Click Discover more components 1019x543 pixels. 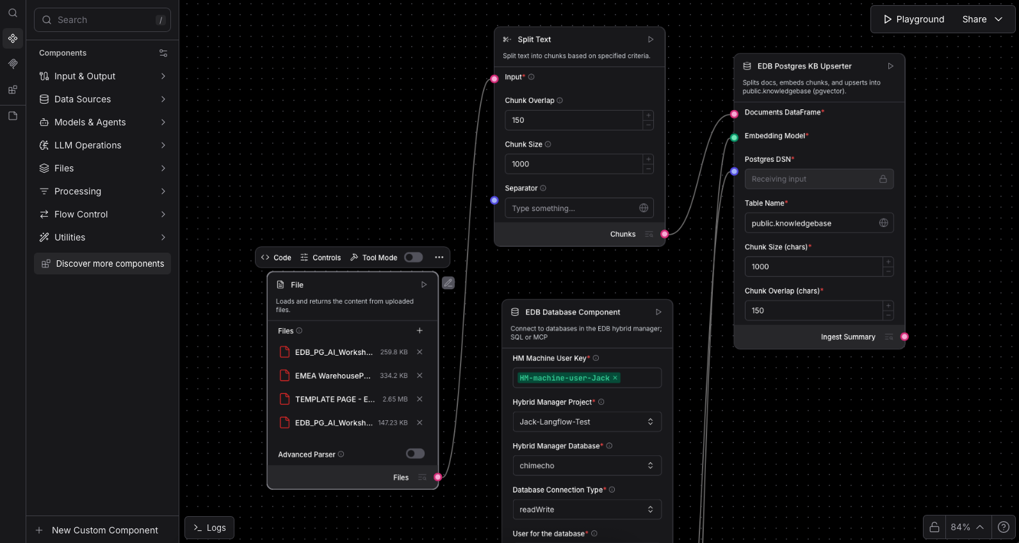102,264
